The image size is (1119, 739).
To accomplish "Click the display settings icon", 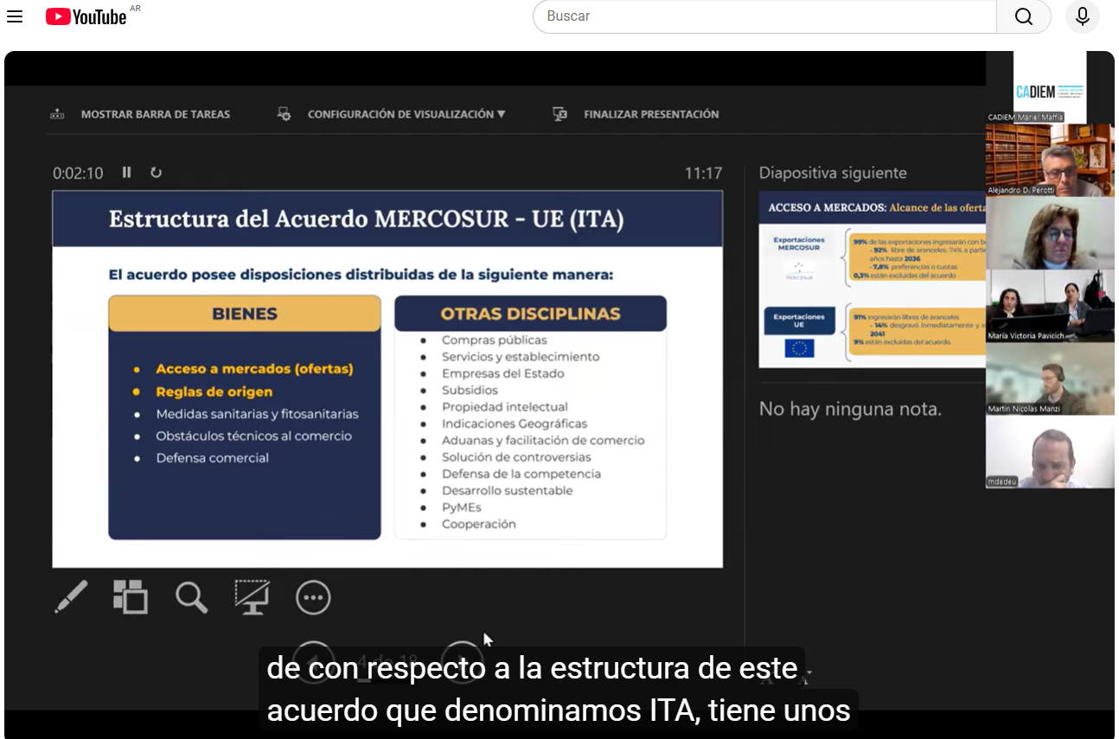I will [x=284, y=114].
